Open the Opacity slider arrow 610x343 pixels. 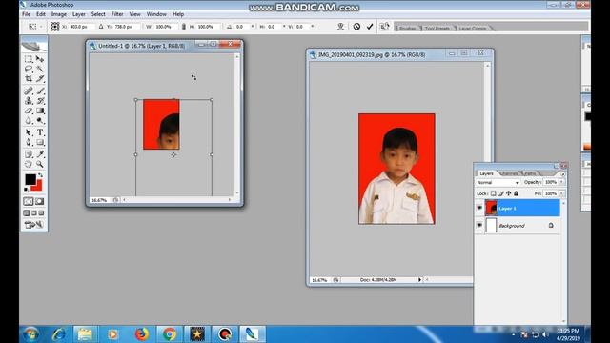click(x=561, y=182)
